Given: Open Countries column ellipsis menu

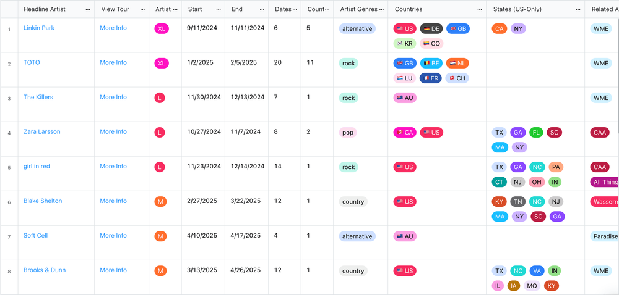Looking at the screenshot, I should click(479, 9).
